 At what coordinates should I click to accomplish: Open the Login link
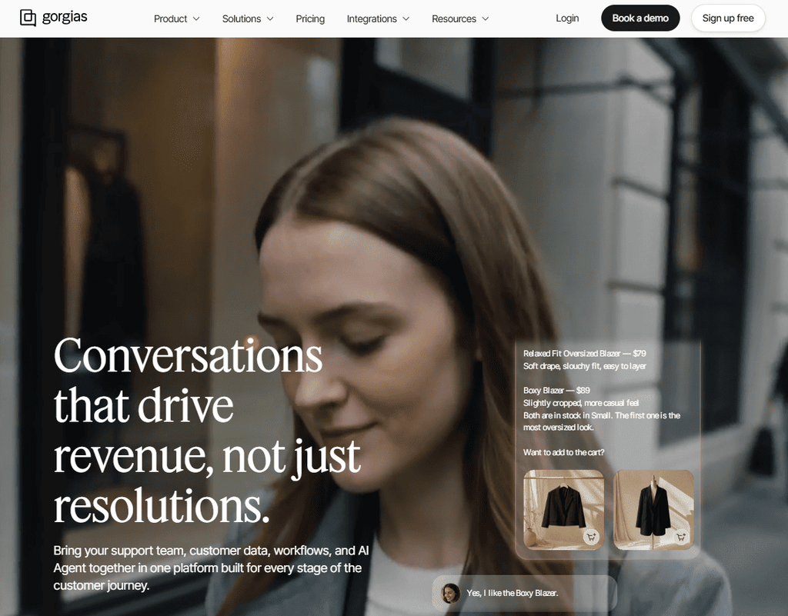click(567, 18)
